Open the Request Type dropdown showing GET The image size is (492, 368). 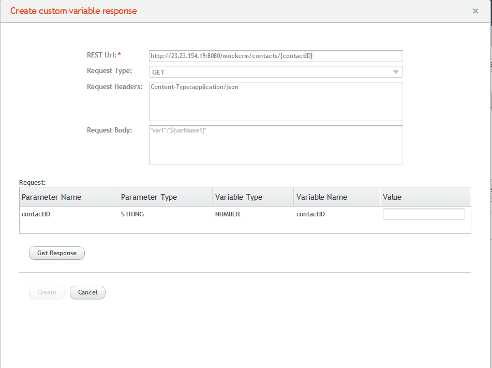point(276,72)
